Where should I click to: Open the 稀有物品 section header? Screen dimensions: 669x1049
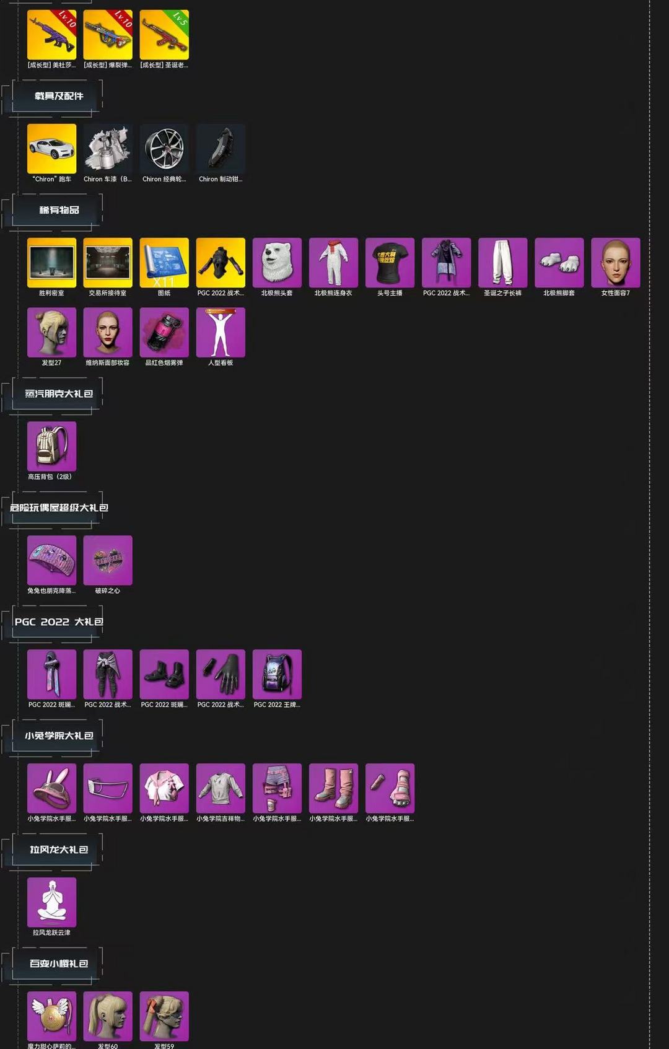pyautogui.click(x=59, y=210)
